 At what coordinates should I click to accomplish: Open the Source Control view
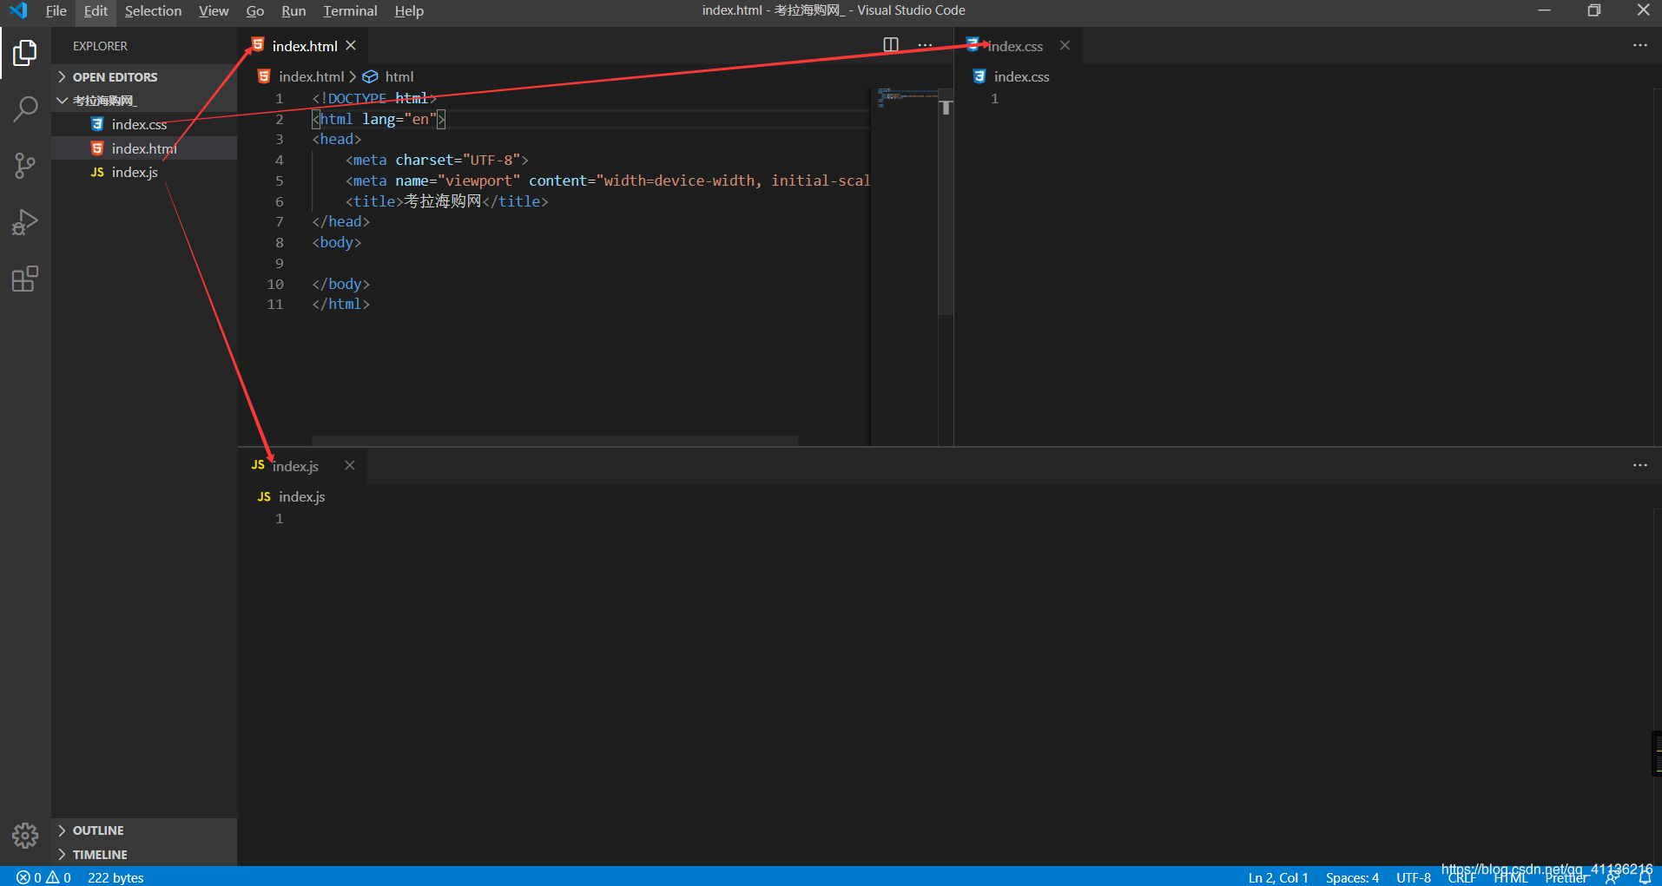25,166
